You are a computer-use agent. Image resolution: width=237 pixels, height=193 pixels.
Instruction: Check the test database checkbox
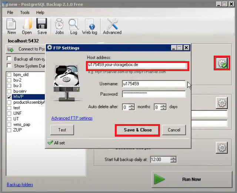[9, 108]
